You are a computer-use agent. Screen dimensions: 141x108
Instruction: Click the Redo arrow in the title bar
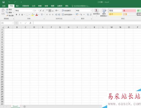[15, 2]
